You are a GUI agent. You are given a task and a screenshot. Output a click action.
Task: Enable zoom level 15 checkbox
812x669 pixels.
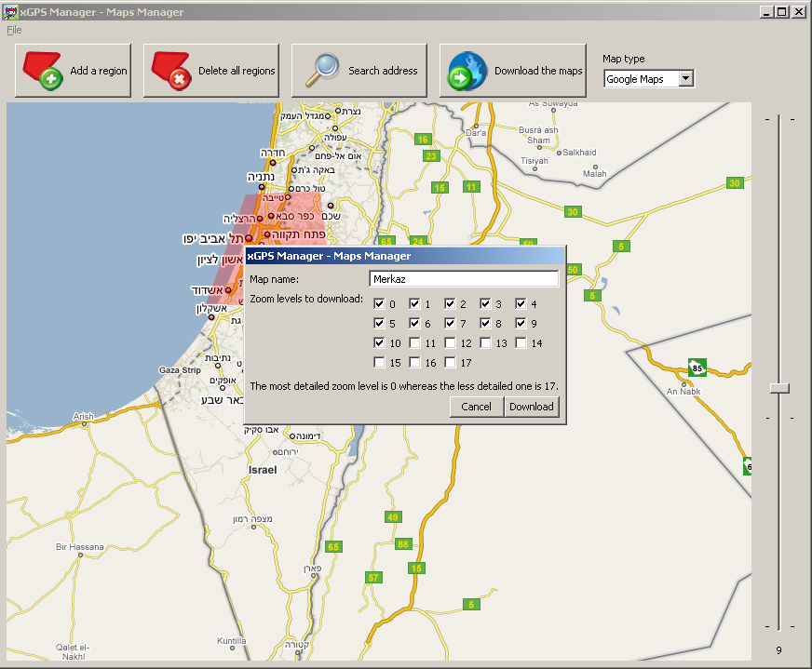pyautogui.click(x=379, y=363)
